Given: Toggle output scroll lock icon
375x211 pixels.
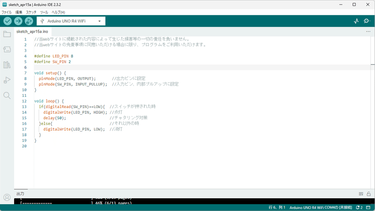Looking at the screenshot, I should (x=369, y=194).
